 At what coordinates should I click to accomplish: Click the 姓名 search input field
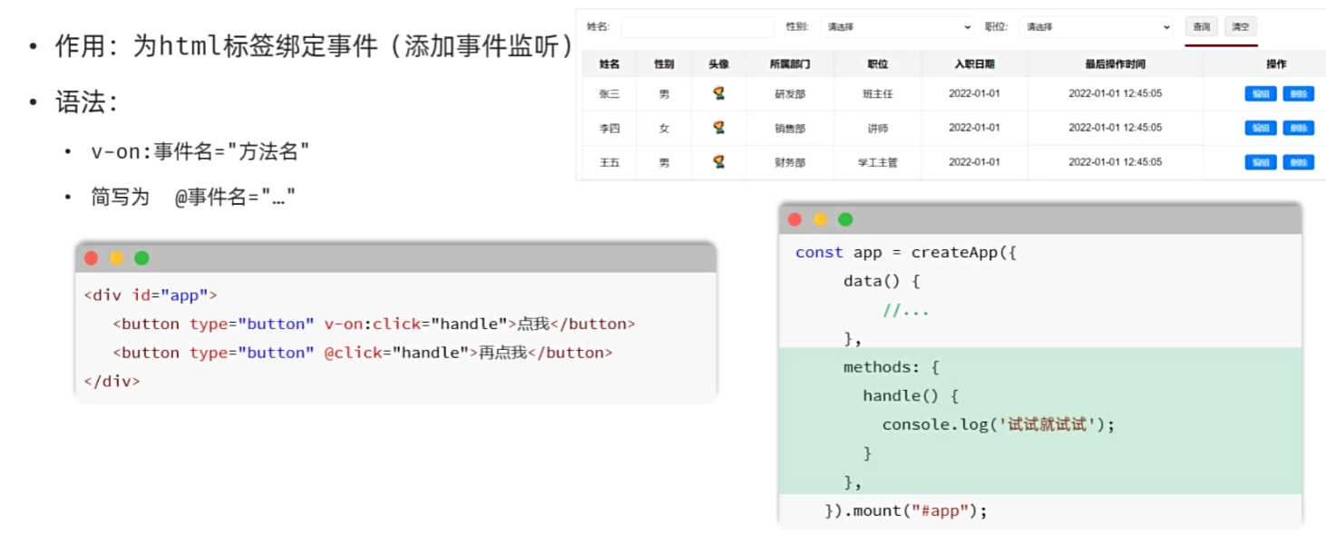697,27
